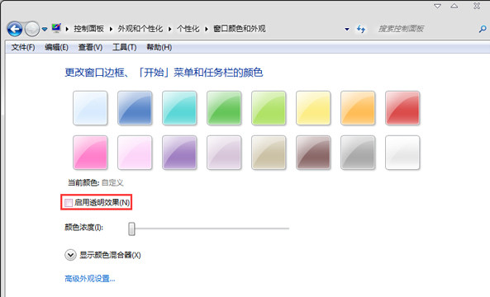
Task: Select the teal cyan color swatch
Action: pyautogui.click(x=179, y=108)
